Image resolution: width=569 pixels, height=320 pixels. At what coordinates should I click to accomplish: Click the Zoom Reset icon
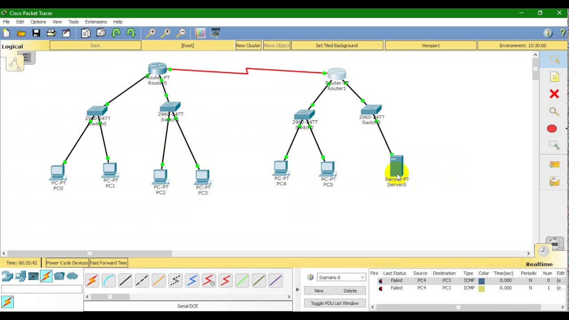pyautogui.click(x=166, y=33)
